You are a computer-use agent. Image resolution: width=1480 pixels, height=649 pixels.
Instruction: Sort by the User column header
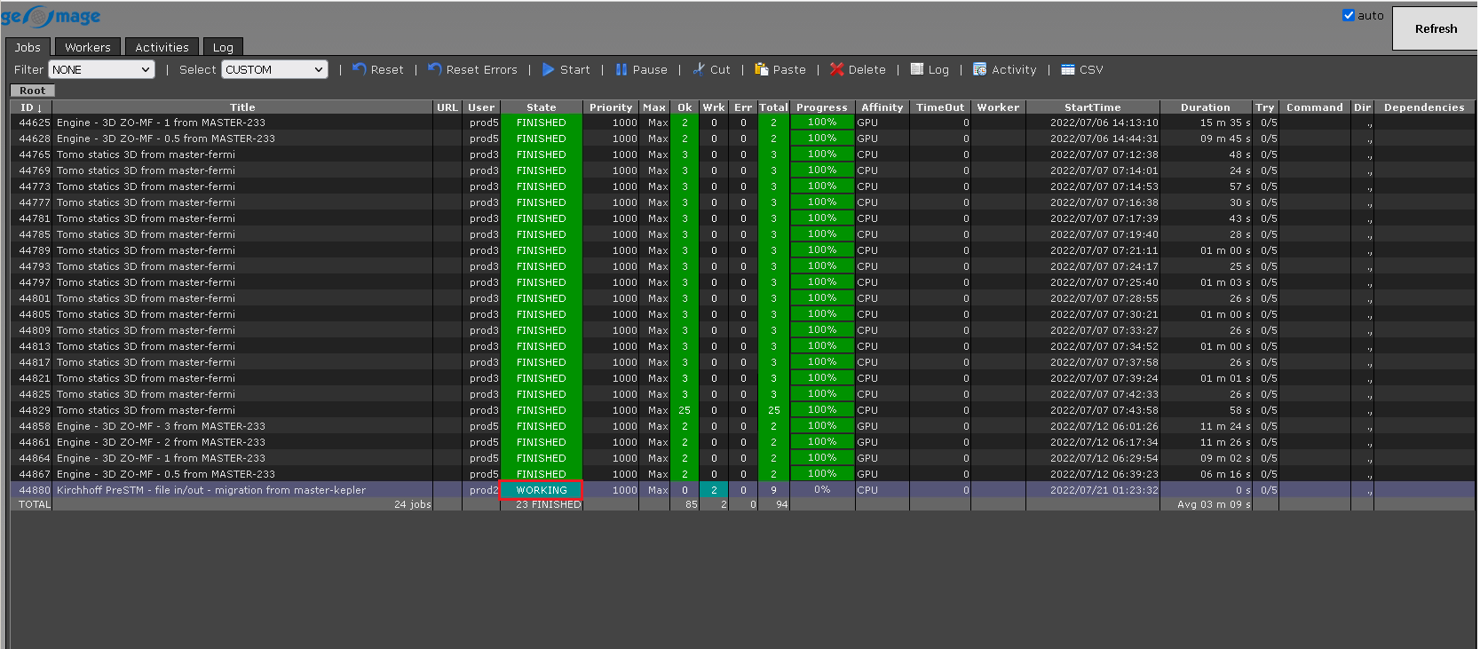coord(481,107)
